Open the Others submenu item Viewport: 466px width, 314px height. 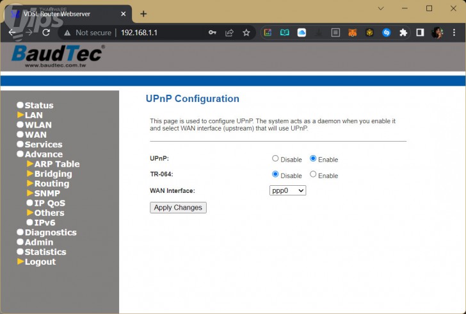click(49, 213)
